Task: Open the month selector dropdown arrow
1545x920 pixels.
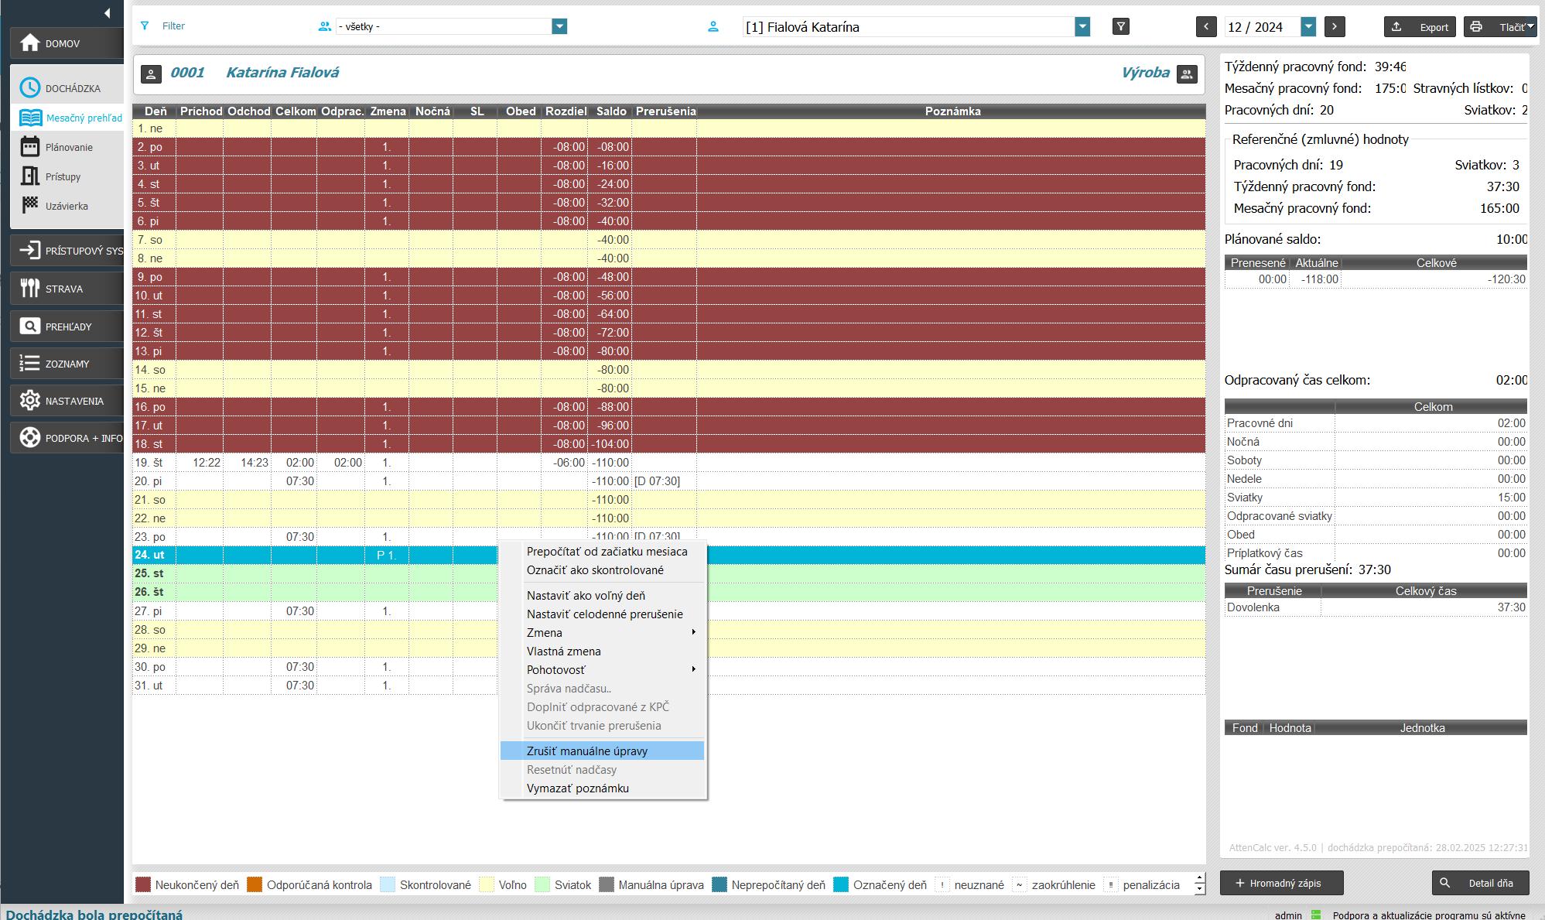Action: (x=1308, y=27)
